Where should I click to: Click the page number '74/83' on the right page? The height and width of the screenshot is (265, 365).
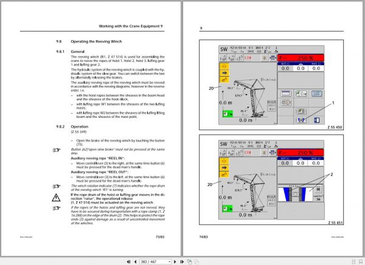point(203,237)
